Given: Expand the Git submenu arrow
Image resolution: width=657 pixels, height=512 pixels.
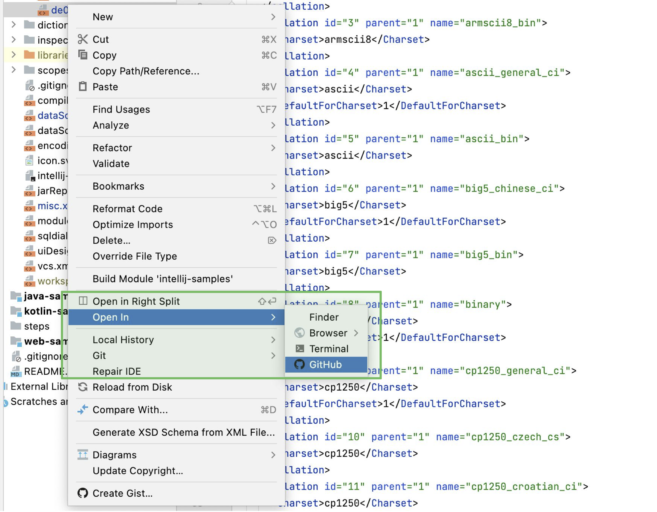Looking at the screenshot, I should click(273, 356).
